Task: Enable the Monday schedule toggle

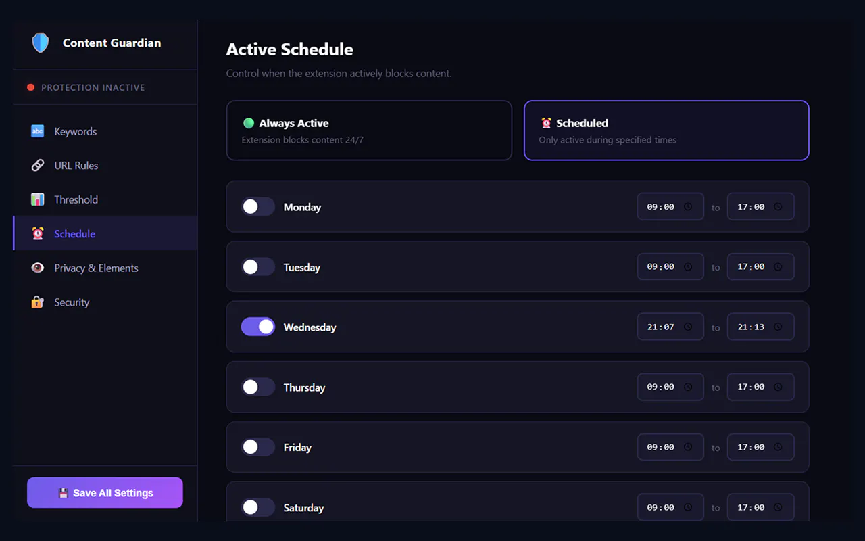Action: pos(258,207)
